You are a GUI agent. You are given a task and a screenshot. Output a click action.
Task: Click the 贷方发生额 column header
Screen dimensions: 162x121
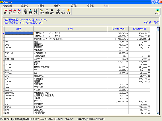click(x=140, y=29)
